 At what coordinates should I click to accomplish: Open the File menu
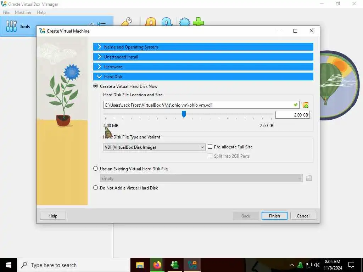(x=6, y=12)
